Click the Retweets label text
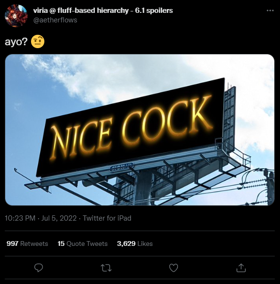 (x=34, y=243)
